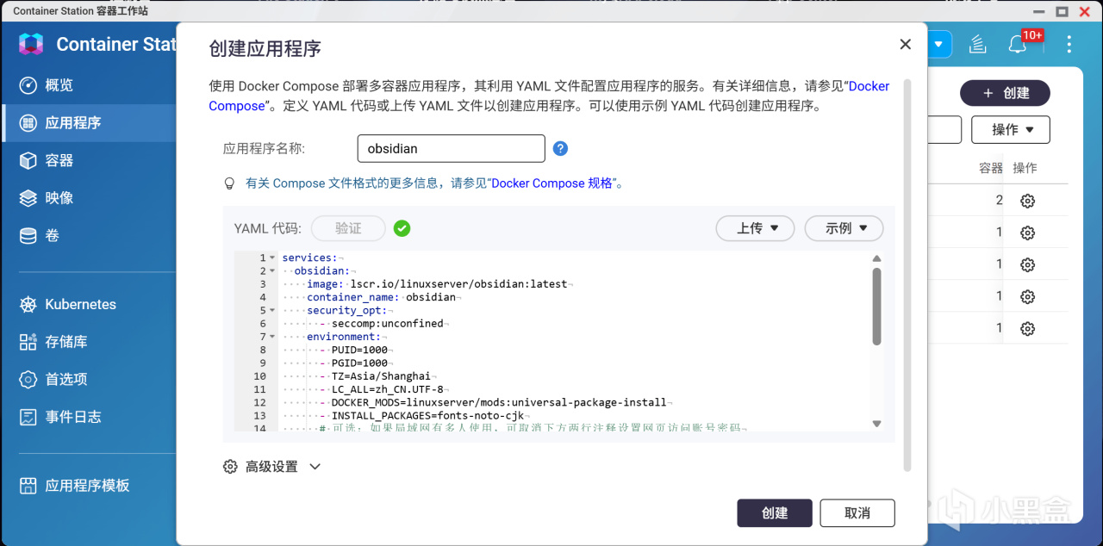Screen dimensions: 1103x546
Task: Open 首选项 preferences hexagon icon
Action: click(28, 380)
